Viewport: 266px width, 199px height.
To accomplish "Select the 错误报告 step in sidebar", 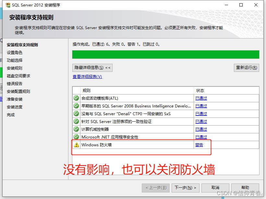I will tap(14, 84).
